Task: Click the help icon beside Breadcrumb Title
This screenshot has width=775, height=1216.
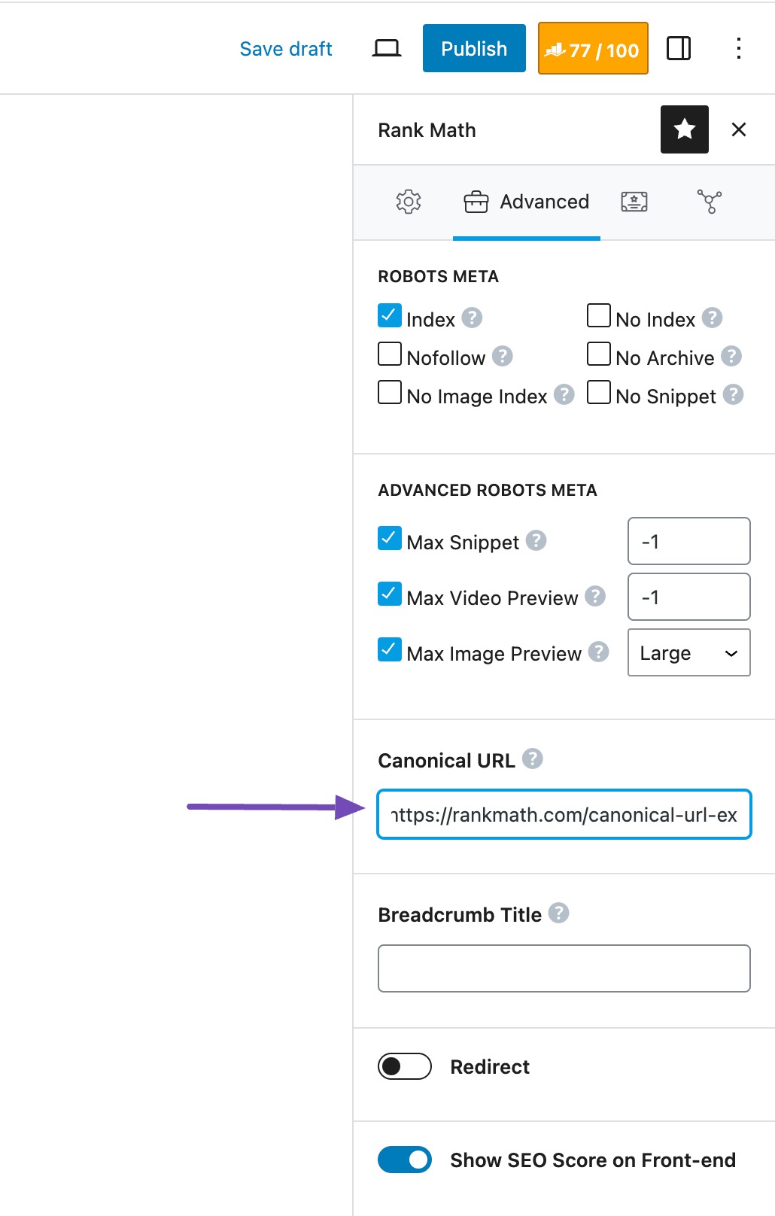Action: [558, 913]
